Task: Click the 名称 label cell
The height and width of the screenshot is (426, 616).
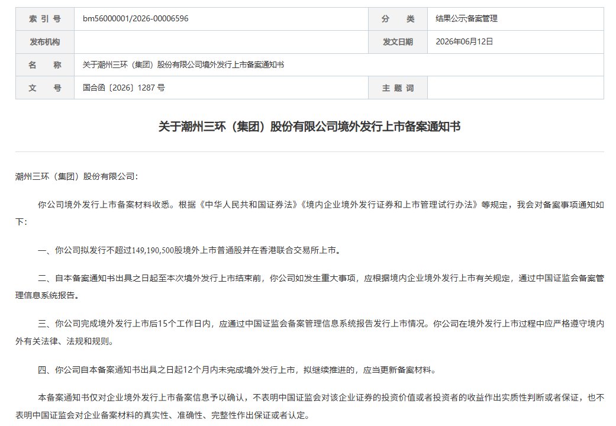Action: (45, 65)
